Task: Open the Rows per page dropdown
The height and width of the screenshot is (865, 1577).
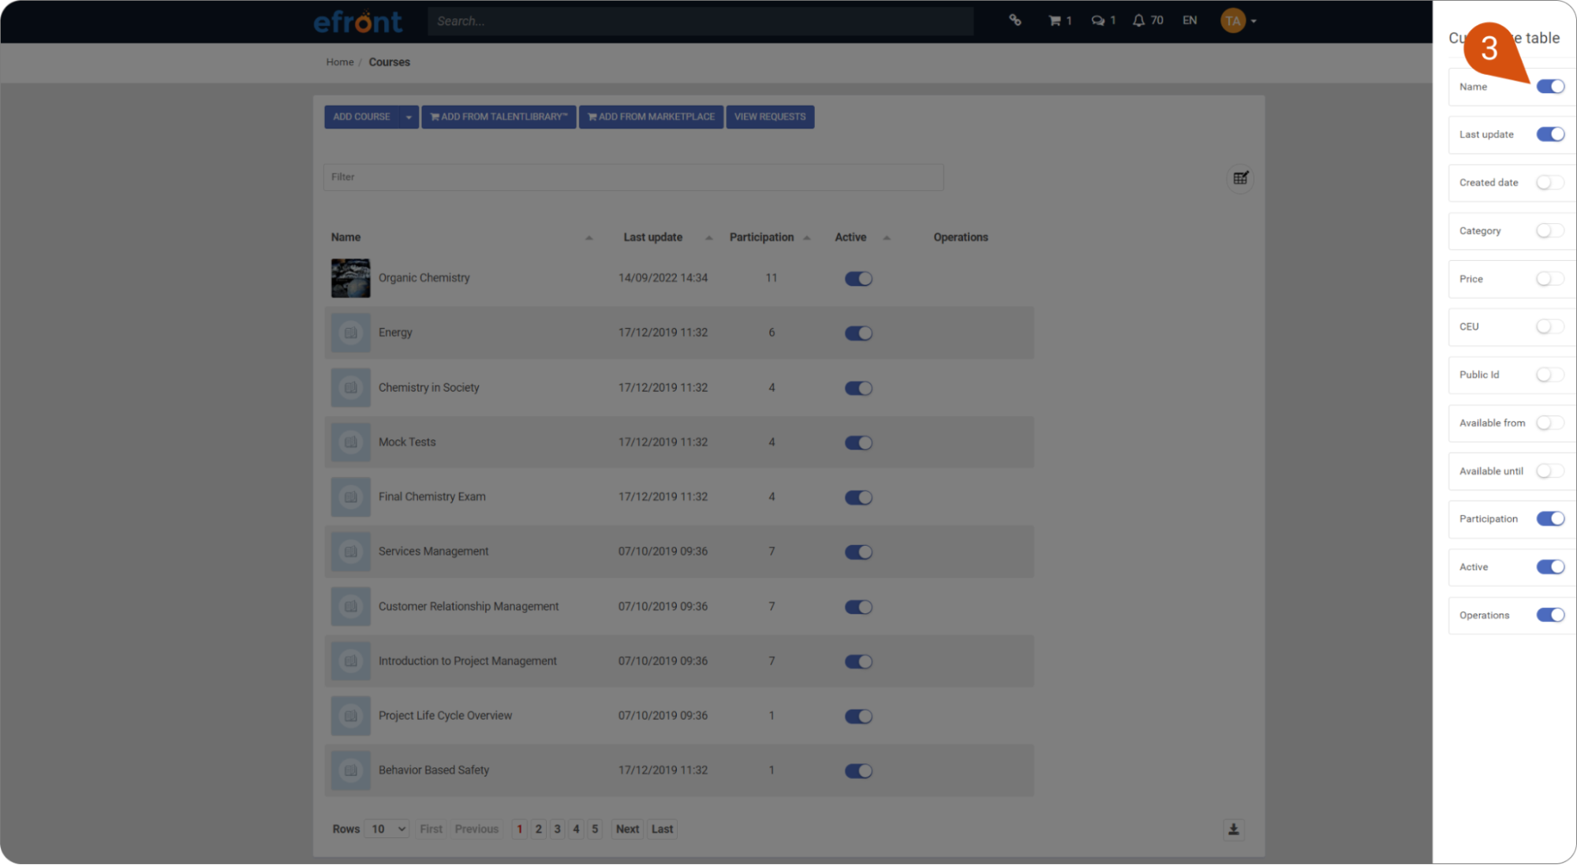Action: coord(387,829)
